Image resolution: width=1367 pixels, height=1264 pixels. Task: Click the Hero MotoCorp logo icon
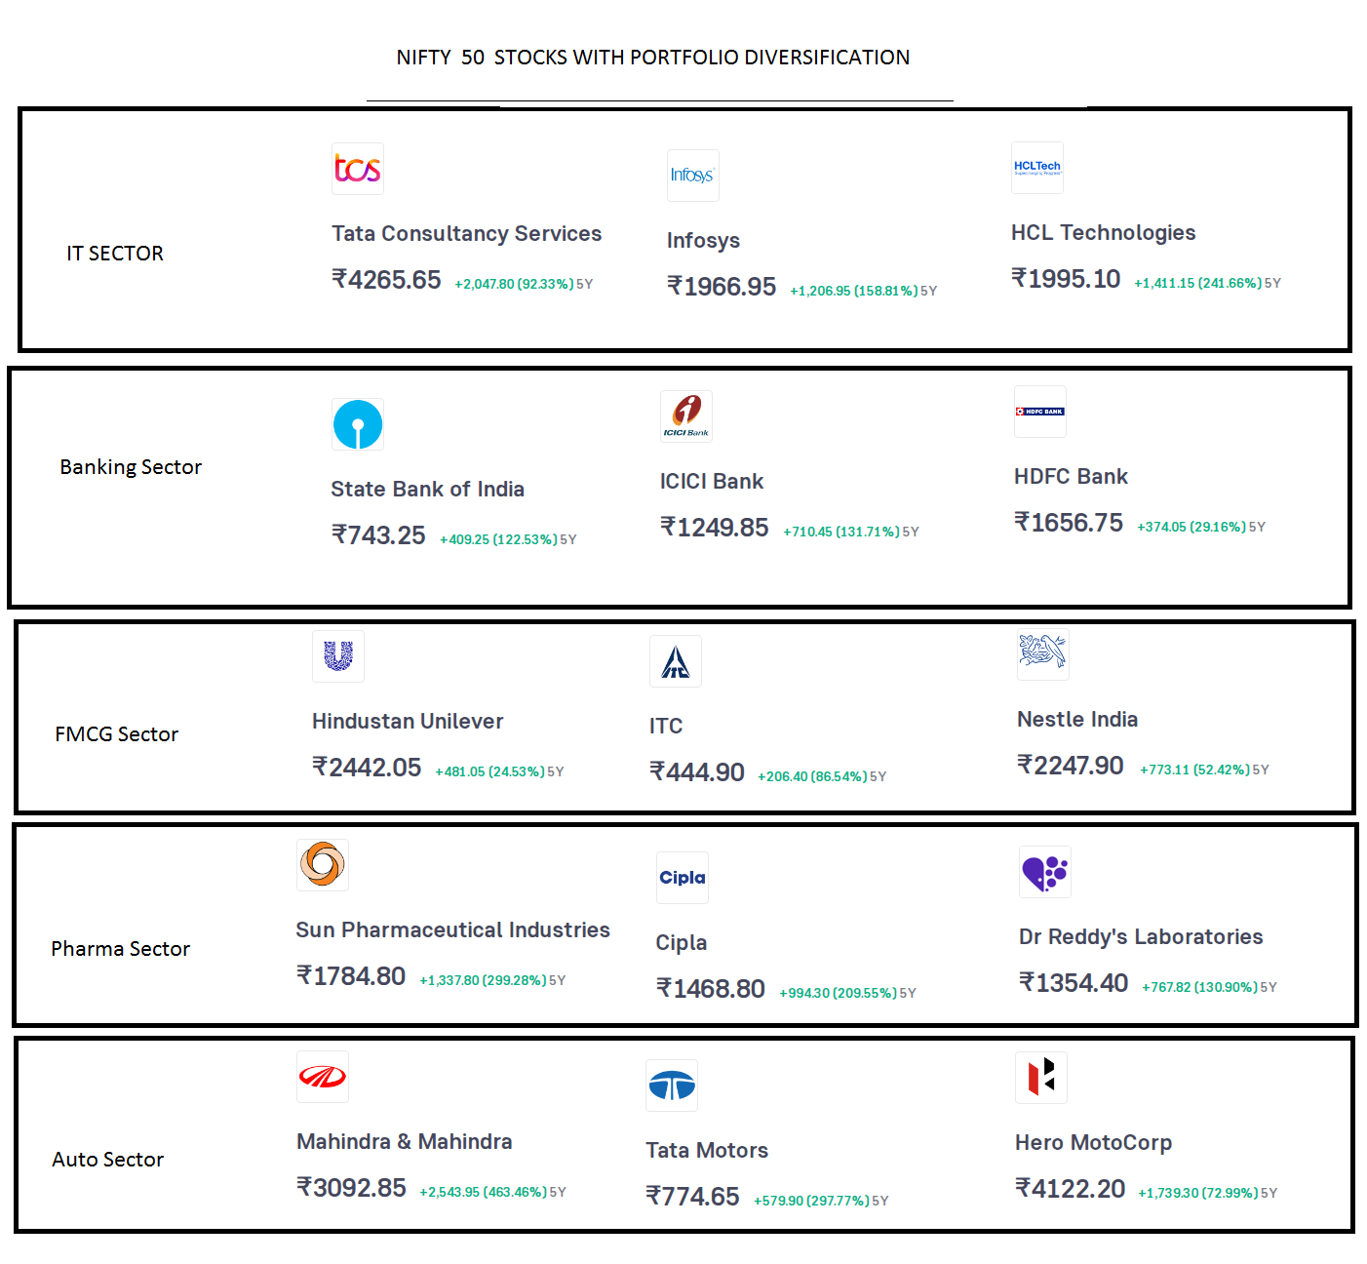click(1041, 1078)
